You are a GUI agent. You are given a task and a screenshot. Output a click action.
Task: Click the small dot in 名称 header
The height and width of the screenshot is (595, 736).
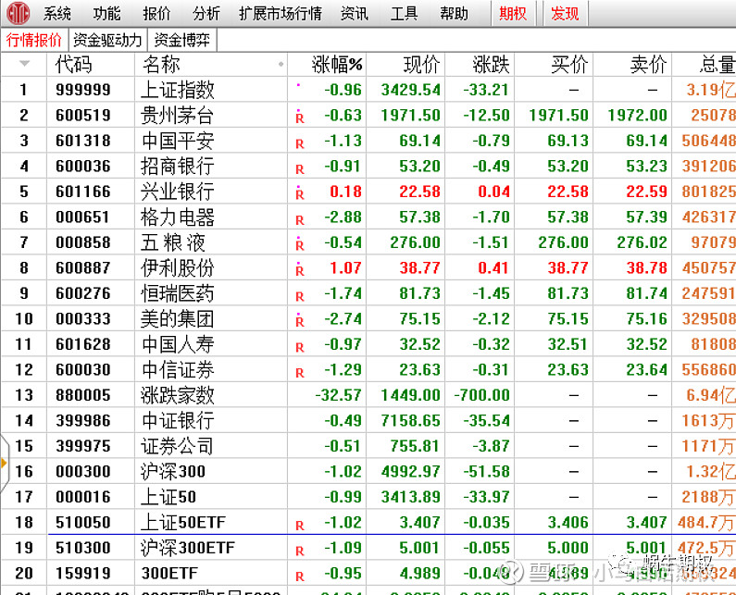click(281, 64)
